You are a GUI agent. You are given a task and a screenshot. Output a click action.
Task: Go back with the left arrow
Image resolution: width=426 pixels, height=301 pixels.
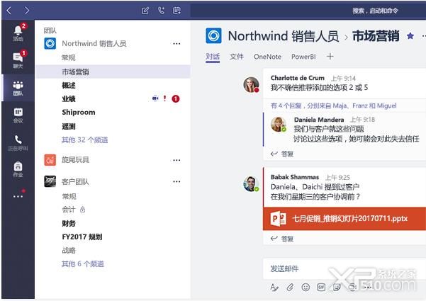click(x=9, y=11)
